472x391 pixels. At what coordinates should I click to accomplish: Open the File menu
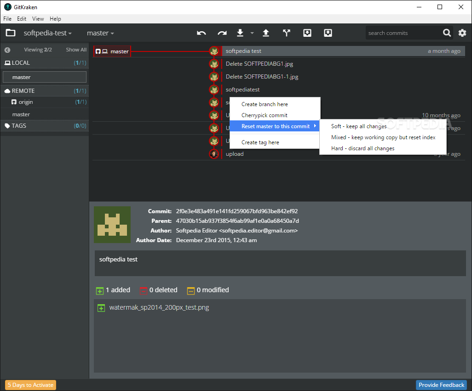(7, 19)
